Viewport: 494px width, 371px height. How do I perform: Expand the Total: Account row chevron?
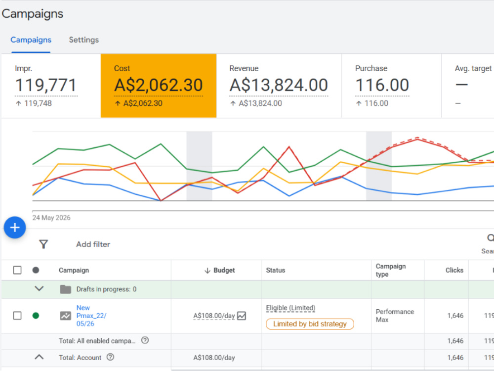pyautogui.click(x=39, y=357)
